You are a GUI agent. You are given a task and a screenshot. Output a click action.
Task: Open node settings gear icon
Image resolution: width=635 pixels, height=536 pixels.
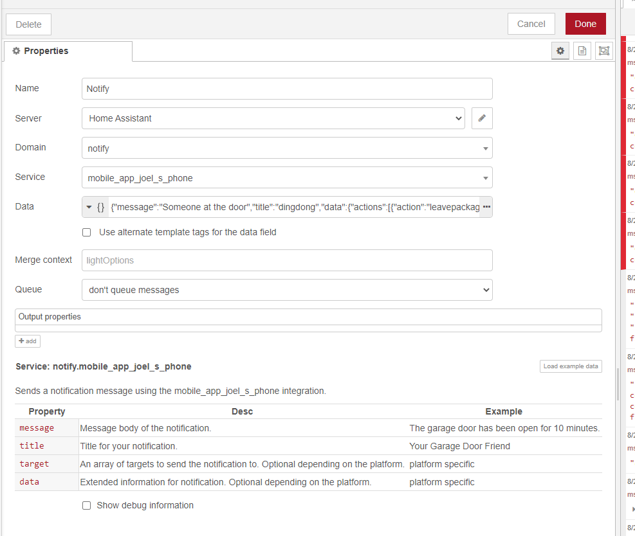tap(561, 51)
